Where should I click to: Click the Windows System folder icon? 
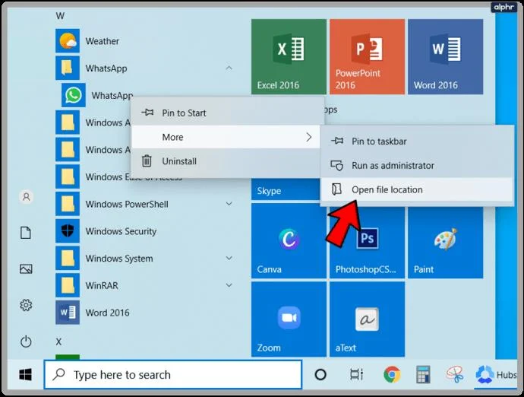(68, 258)
